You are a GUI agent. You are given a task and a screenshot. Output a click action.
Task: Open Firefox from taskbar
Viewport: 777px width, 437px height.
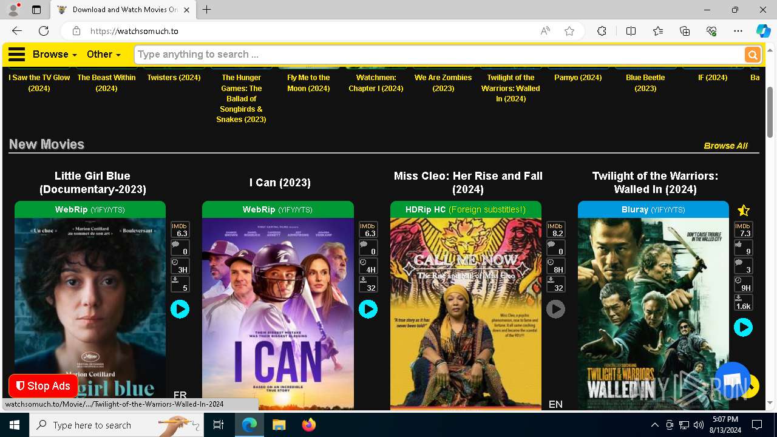pos(308,425)
